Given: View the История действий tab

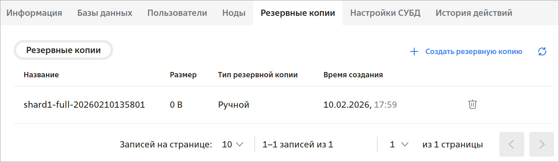Looking at the screenshot, I should click(x=474, y=13).
